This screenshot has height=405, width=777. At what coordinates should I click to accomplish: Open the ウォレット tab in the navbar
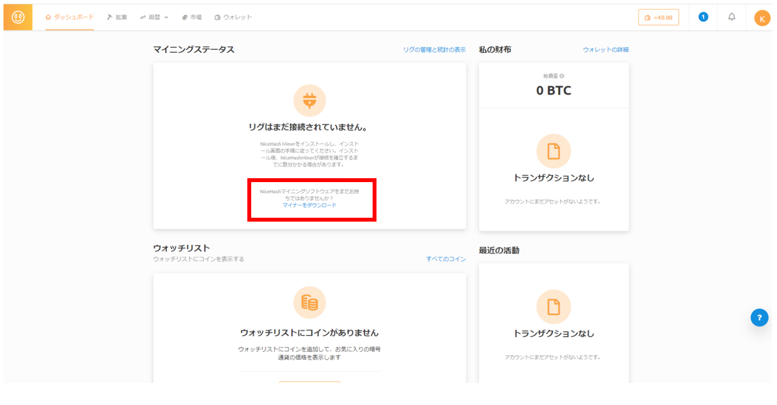233,17
